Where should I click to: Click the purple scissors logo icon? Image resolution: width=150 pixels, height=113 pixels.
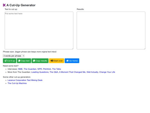4,5
